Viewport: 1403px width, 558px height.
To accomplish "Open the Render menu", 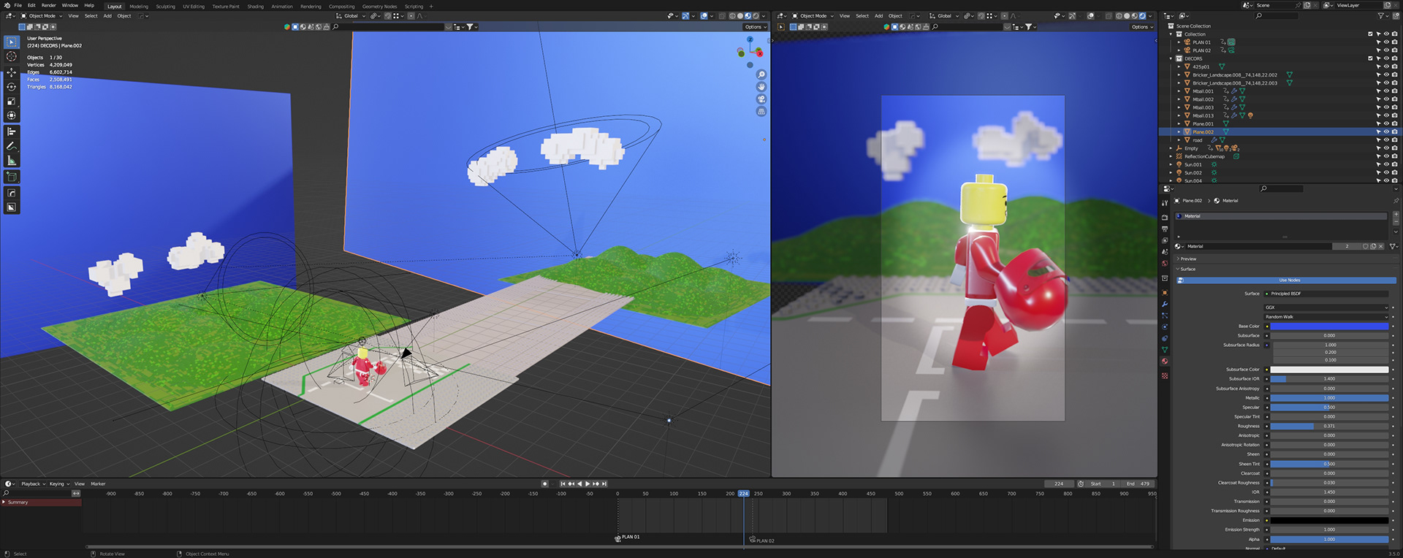I will (49, 5).
